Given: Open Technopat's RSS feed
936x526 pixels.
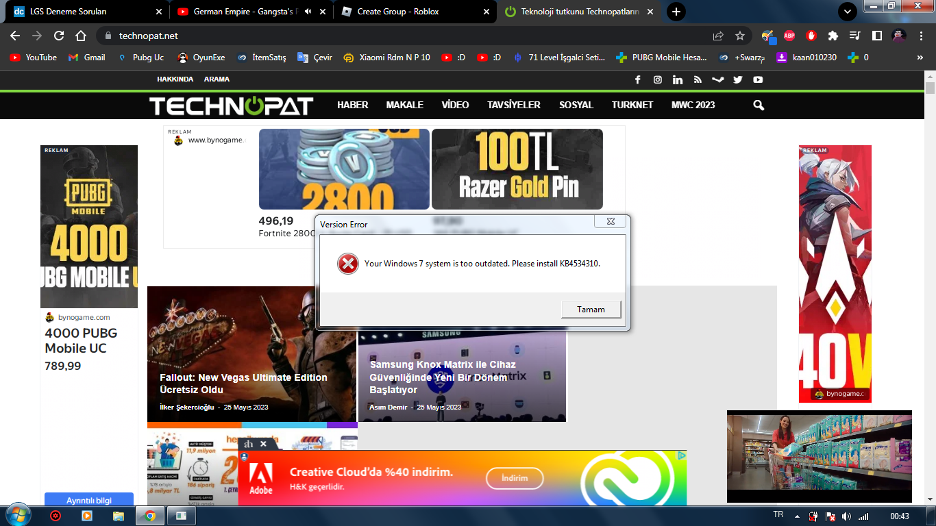Looking at the screenshot, I should point(698,79).
